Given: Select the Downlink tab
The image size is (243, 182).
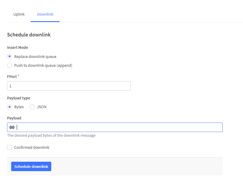Looking at the screenshot, I should (x=45, y=14).
